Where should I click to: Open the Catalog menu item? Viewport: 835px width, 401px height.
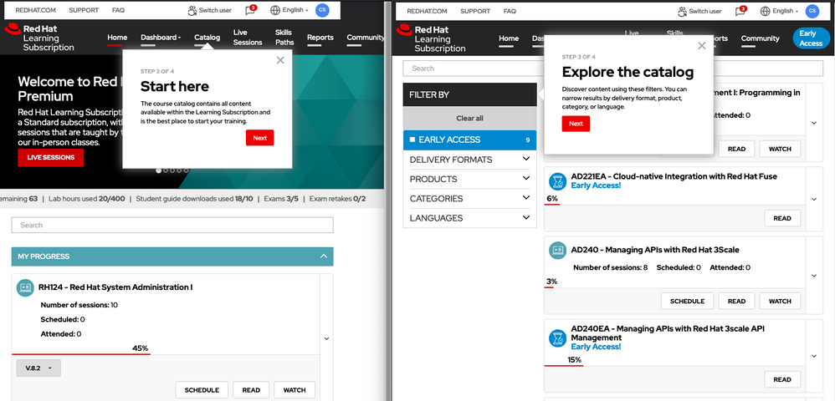click(x=207, y=38)
